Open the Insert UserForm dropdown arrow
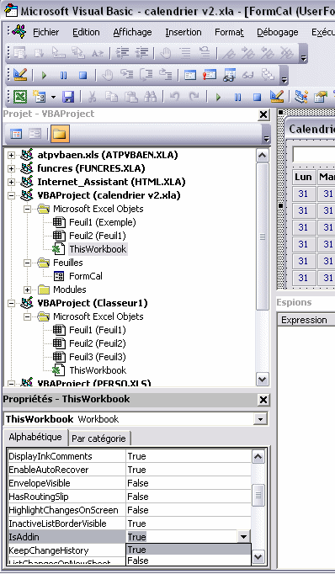This screenshot has width=335, height=574. 54,98
